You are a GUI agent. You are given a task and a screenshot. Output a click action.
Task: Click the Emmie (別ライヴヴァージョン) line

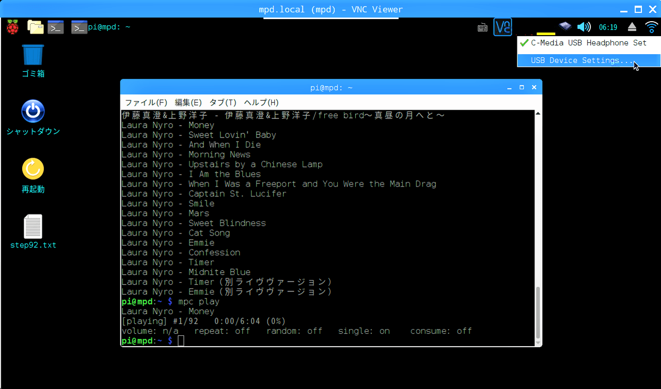(227, 292)
